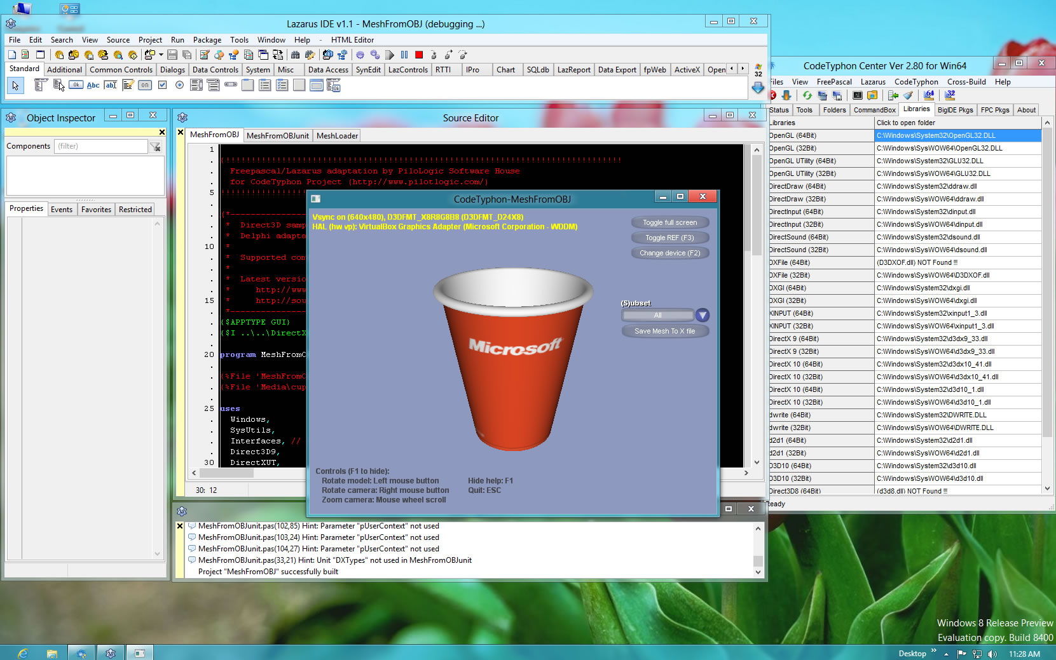This screenshot has width=1056, height=660.
Task: Click the Save All icon in Lazarus toolbar
Action: click(x=187, y=55)
